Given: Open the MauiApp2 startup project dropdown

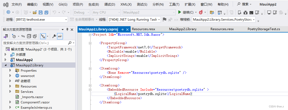Looking at the screenshot, I should (149, 12).
